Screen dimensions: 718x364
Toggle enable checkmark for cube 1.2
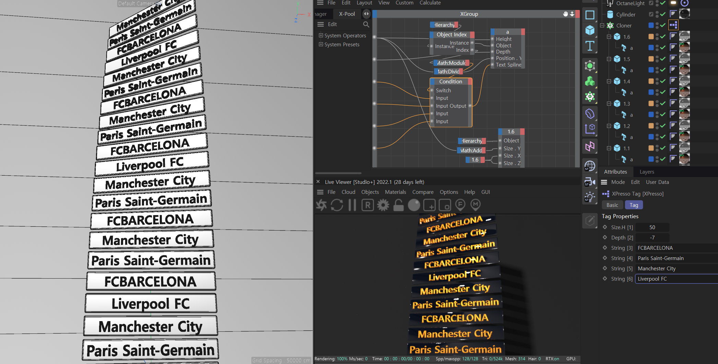pos(663,126)
